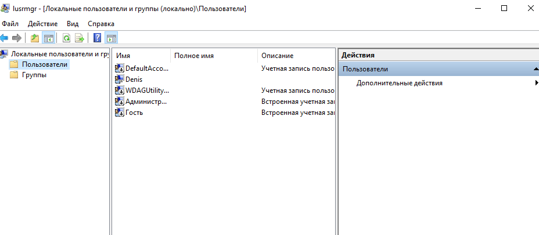Open Help via blue question mark icon
This screenshot has width=539, height=235.
[x=97, y=38]
